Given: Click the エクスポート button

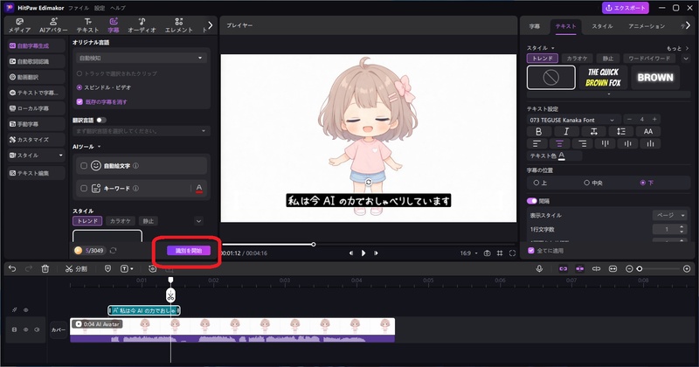Looking at the screenshot, I should (x=626, y=8).
